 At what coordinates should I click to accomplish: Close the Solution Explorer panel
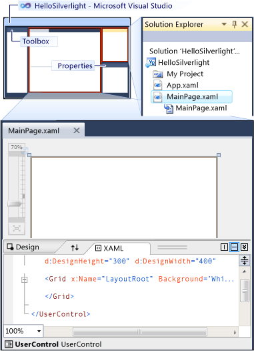(x=245, y=24)
